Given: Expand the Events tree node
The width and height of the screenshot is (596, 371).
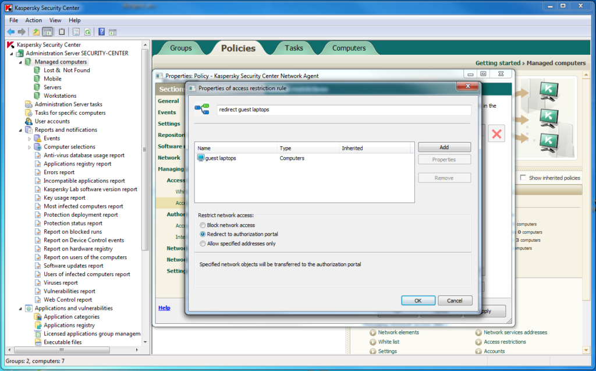Looking at the screenshot, I should (x=29, y=139).
